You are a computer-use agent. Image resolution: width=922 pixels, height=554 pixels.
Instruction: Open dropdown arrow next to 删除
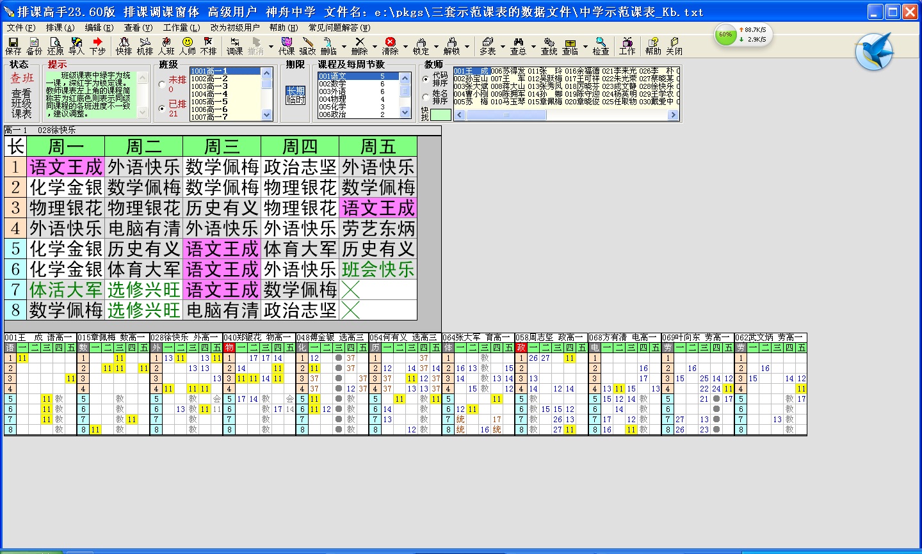375,47
